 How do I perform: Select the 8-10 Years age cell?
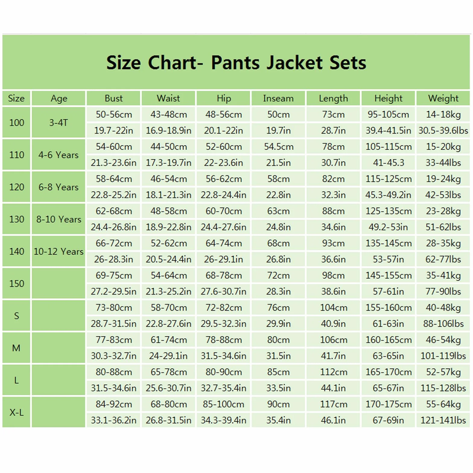coord(59,219)
